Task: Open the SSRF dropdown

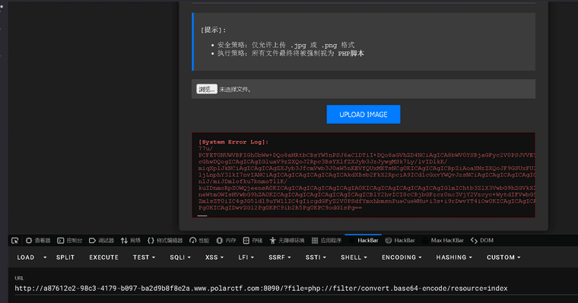Action: coord(279,257)
